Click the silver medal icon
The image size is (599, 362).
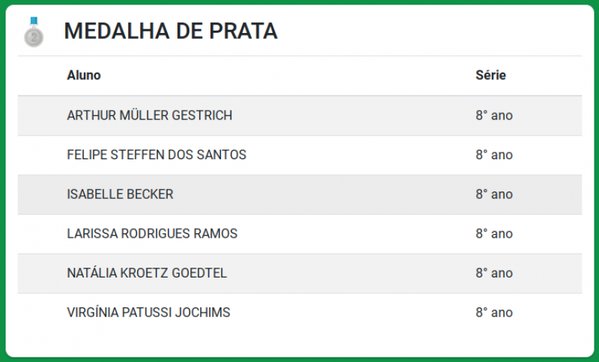coord(34,32)
